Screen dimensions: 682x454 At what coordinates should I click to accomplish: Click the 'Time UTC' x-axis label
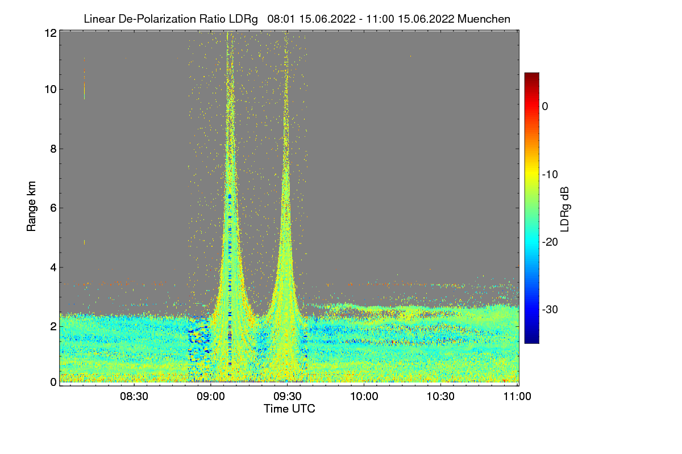289,409
